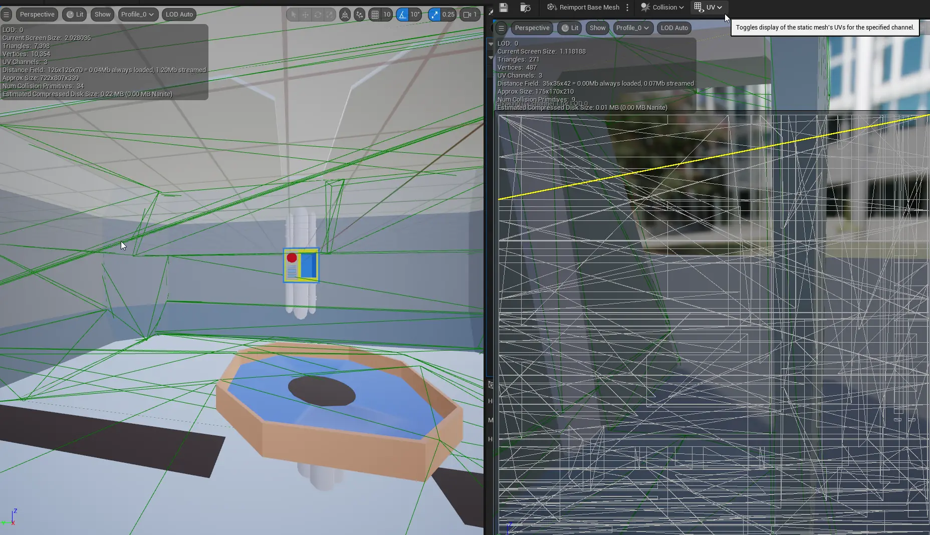Click the Browse to asset folder icon
930x535 pixels.
click(x=525, y=7)
